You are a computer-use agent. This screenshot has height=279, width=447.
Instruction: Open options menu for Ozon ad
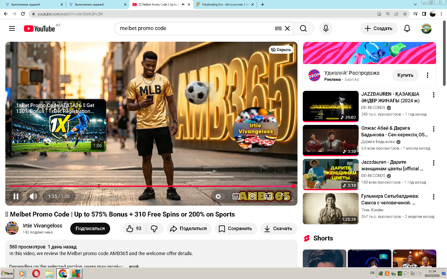pos(428,75)
